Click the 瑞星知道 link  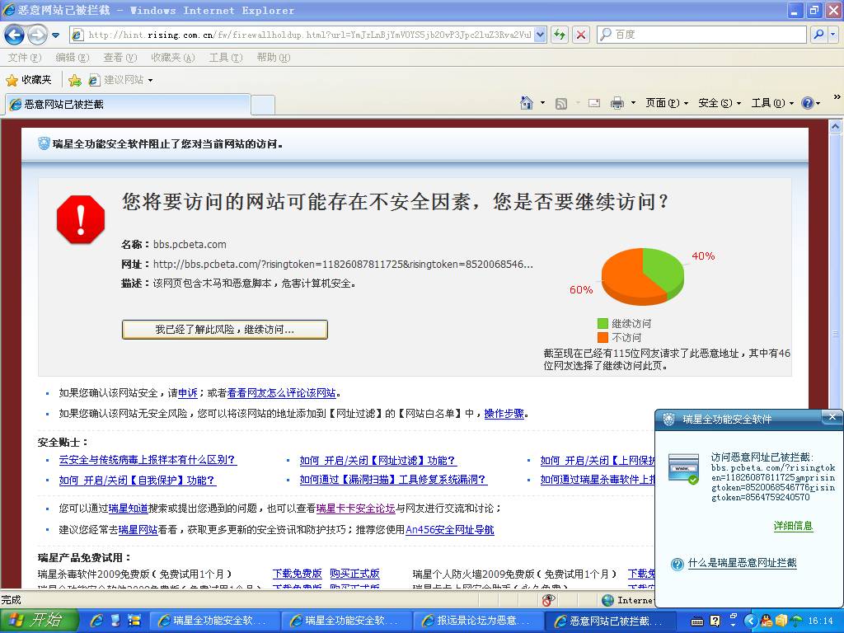coord(128,508)
